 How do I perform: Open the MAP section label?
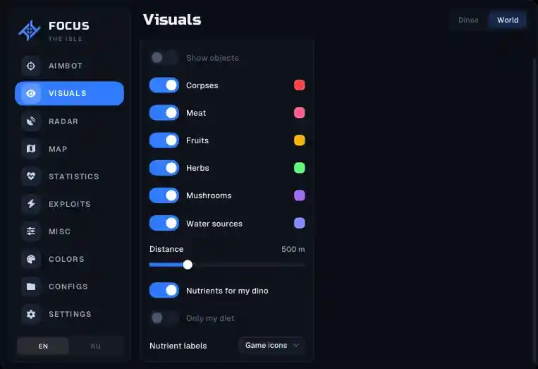[58, 149]
